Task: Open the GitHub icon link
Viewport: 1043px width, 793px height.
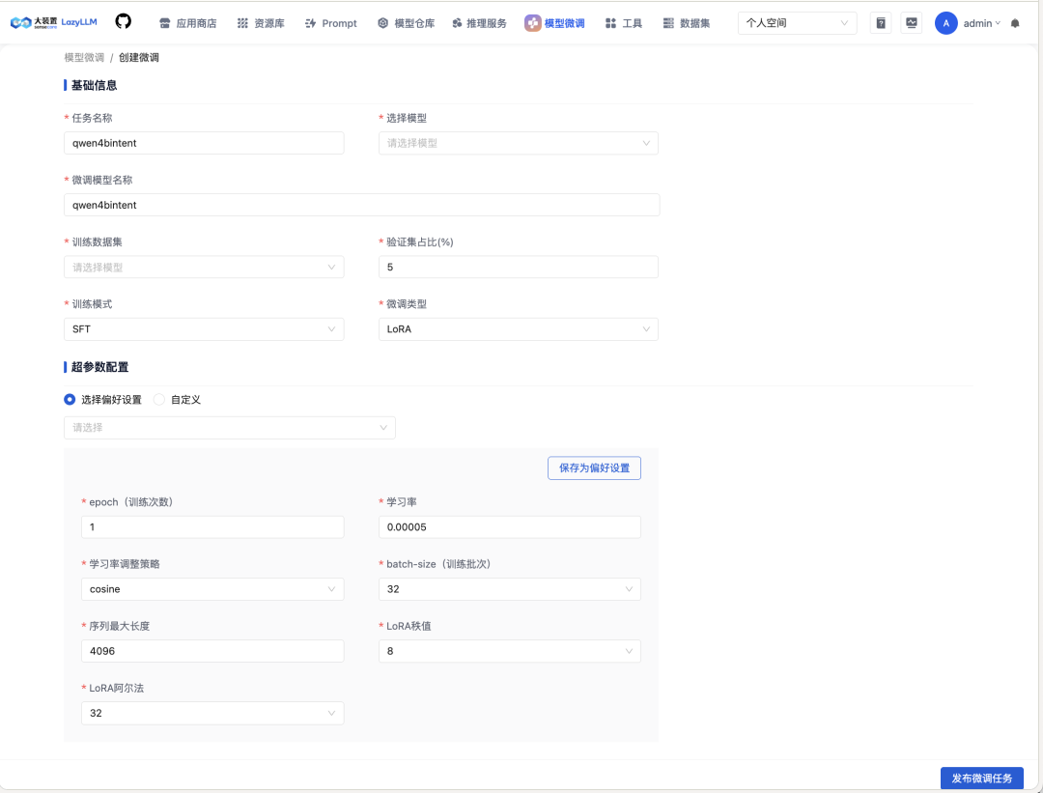Action: coord(123,22)
